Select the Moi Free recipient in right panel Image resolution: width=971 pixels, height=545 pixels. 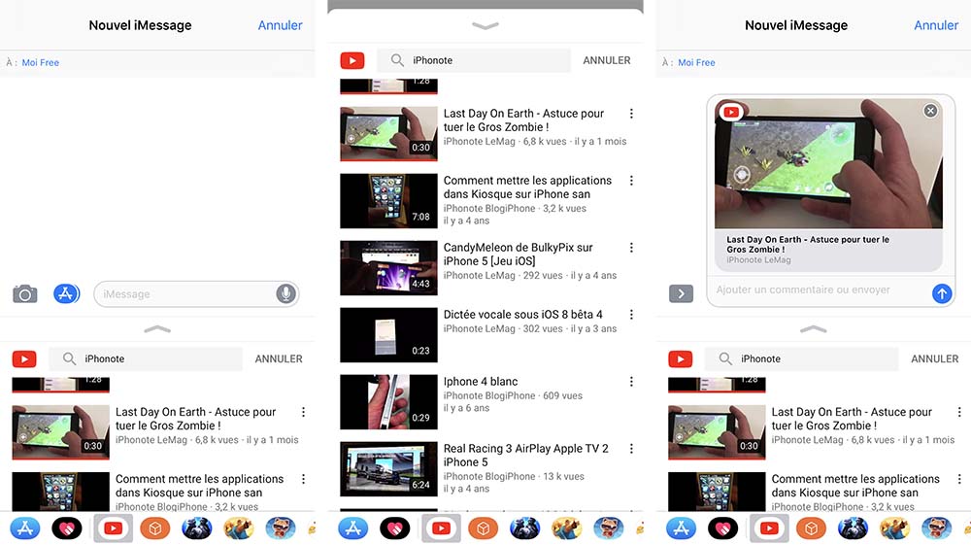[696, 62]
